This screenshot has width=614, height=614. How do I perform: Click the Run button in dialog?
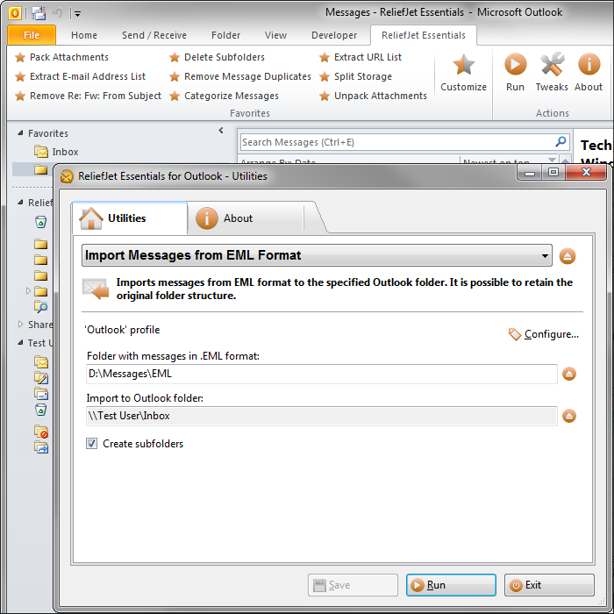(x=451, y=585)
